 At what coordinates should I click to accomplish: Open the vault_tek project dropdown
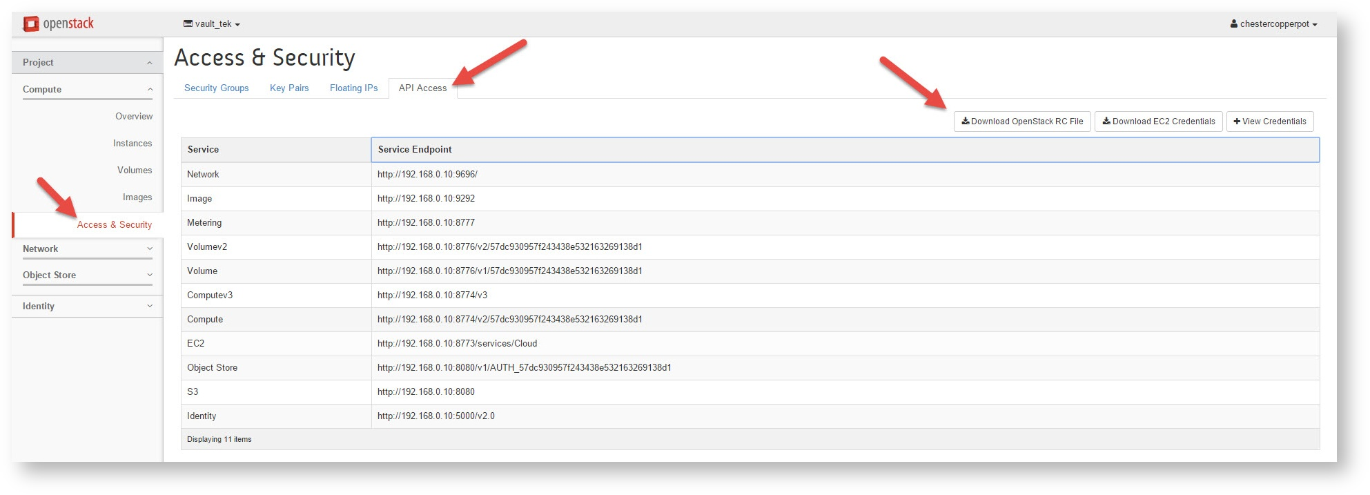pyautogui.click(x=212, y=24)
